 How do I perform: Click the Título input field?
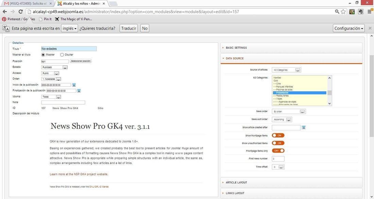[69, 49]
